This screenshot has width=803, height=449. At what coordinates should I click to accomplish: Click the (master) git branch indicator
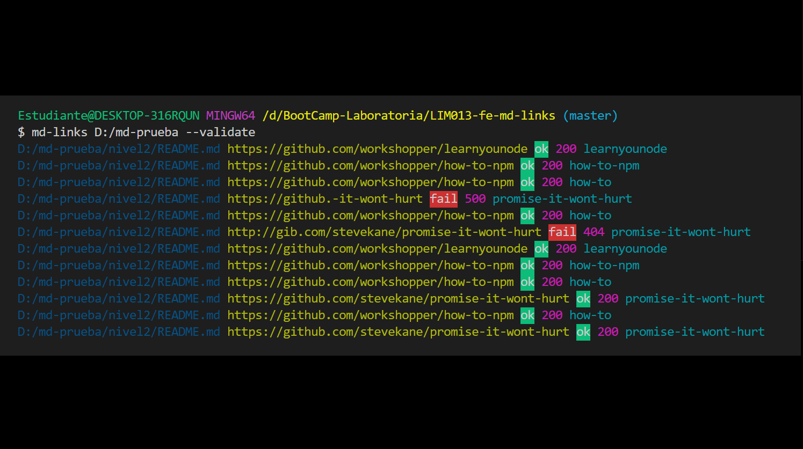[590, 115]
